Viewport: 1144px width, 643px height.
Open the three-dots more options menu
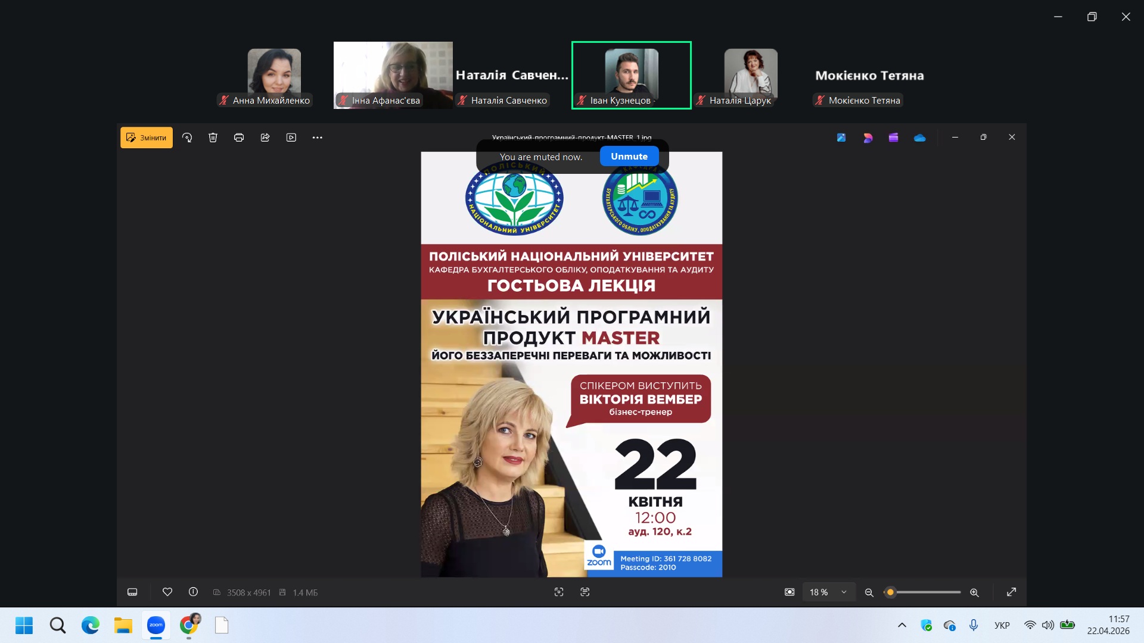point(317,138)
